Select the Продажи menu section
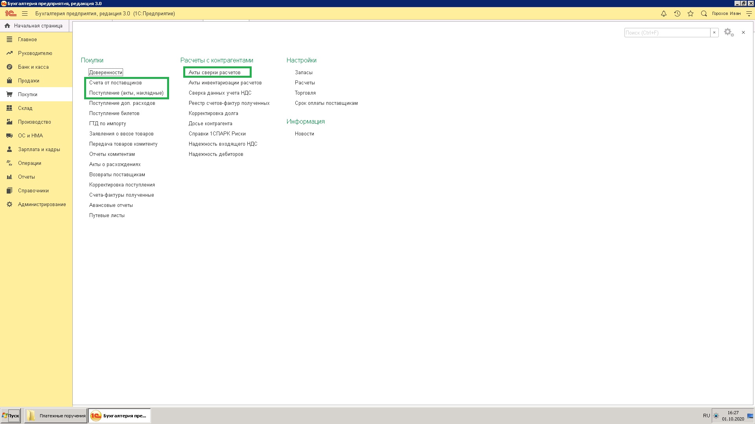The height and width of the screenshot is (424, 755). click(28, 81)
